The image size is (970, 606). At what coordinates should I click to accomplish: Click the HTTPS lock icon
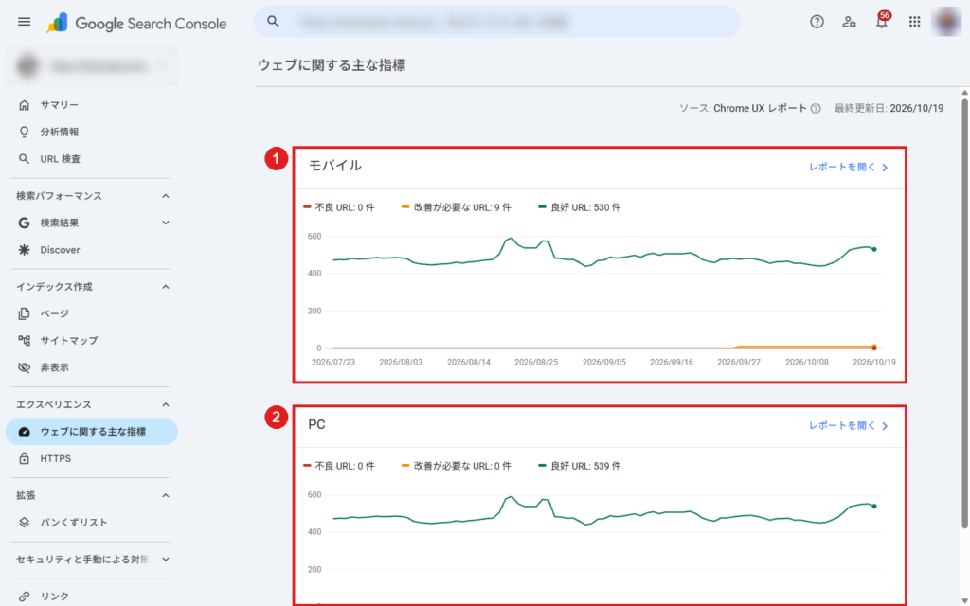(24, 458)
